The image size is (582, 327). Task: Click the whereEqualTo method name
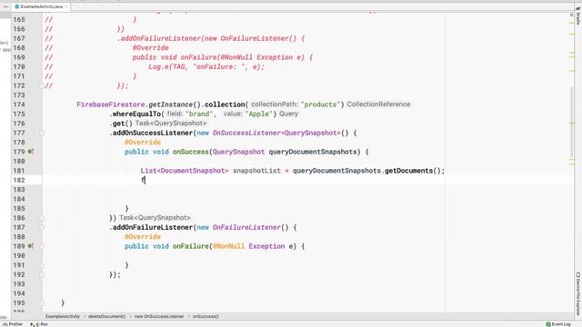136,114
